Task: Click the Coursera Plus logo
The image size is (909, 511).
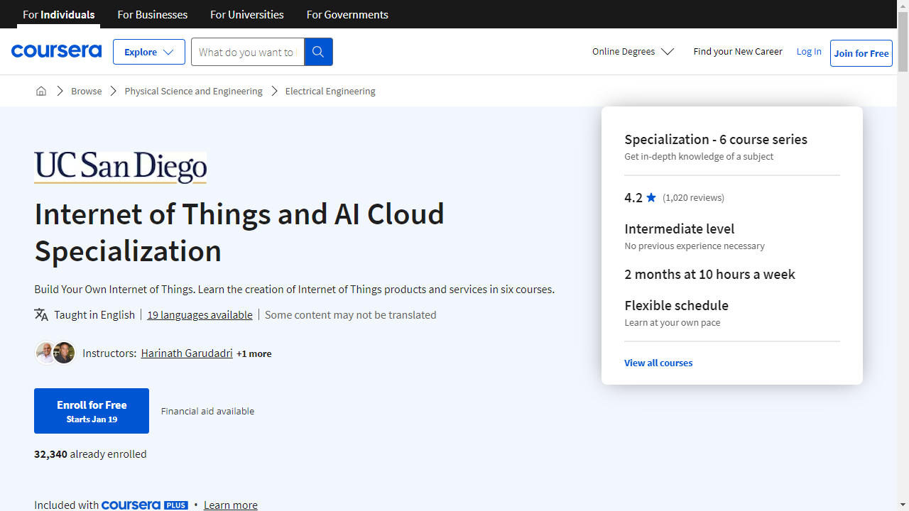Action: [145, 505]
